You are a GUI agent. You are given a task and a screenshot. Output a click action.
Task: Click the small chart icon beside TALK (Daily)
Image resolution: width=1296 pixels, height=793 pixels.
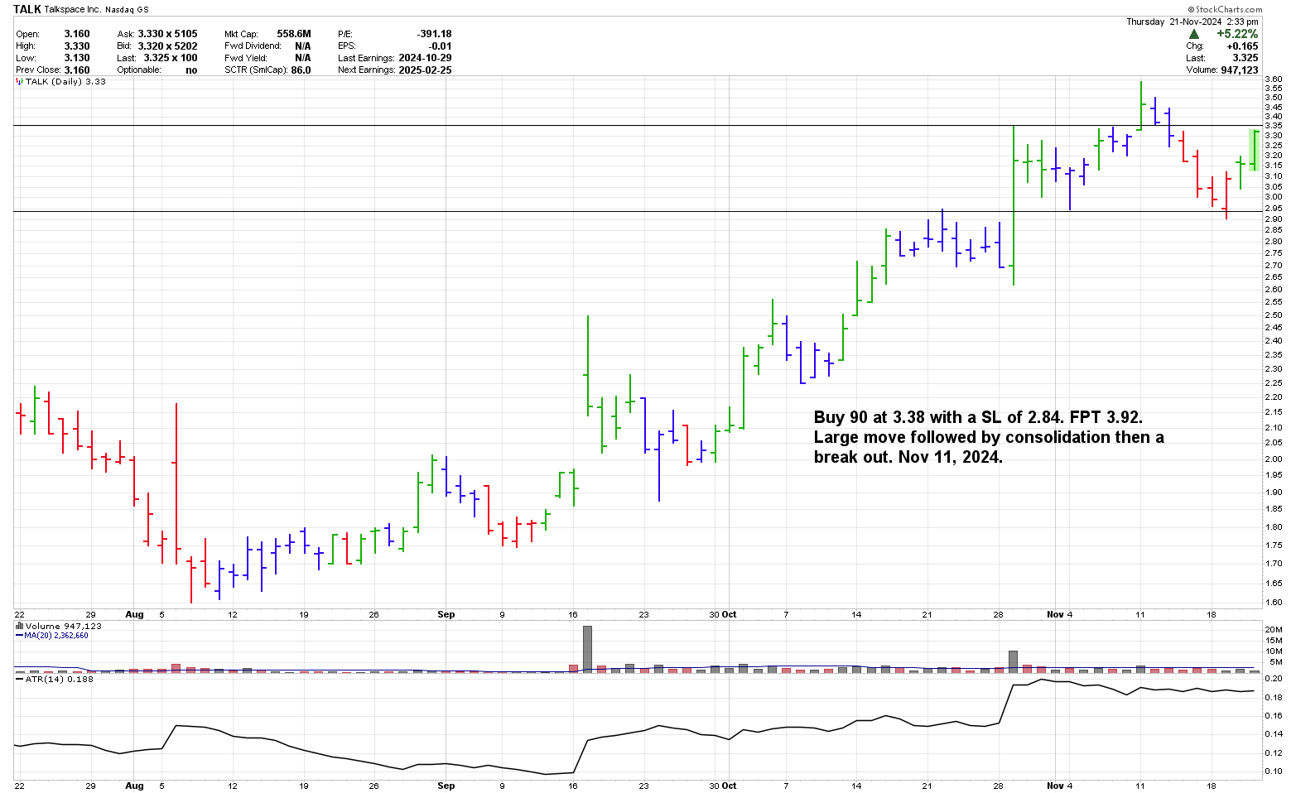(x=19, y=81)
